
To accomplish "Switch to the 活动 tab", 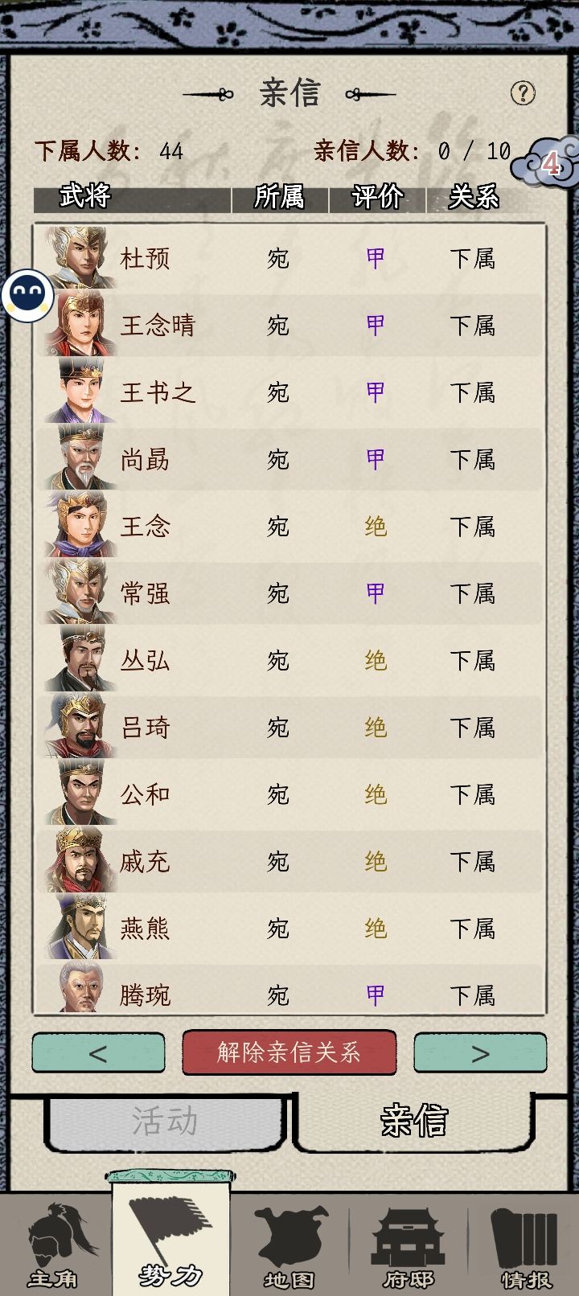I will (166, 1121).
